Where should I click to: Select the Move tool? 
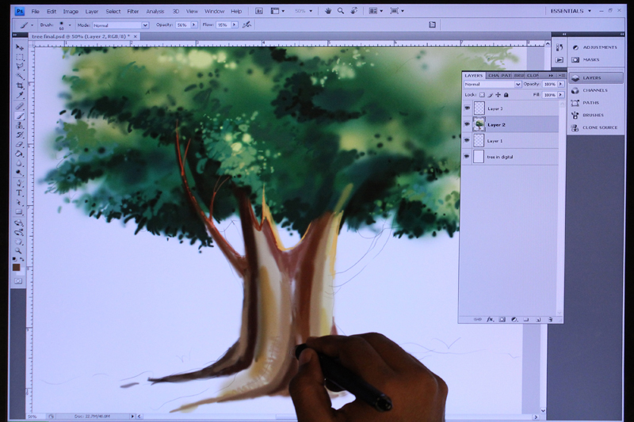pos(19,48)
